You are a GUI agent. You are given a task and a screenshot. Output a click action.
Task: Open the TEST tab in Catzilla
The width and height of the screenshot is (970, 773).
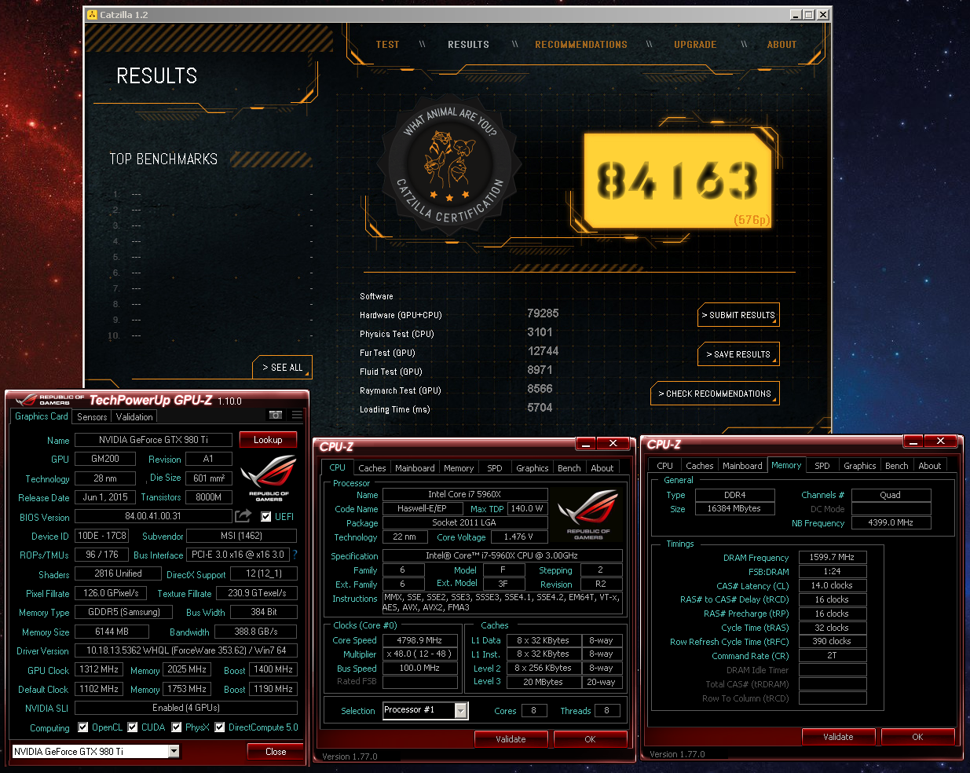(387, 45)
